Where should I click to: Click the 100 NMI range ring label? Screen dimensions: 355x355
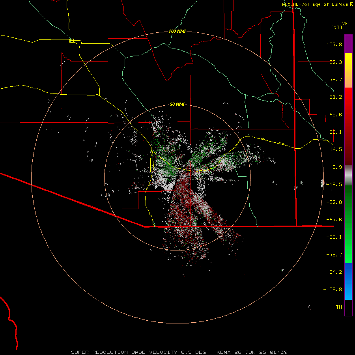tap(177, 31)
